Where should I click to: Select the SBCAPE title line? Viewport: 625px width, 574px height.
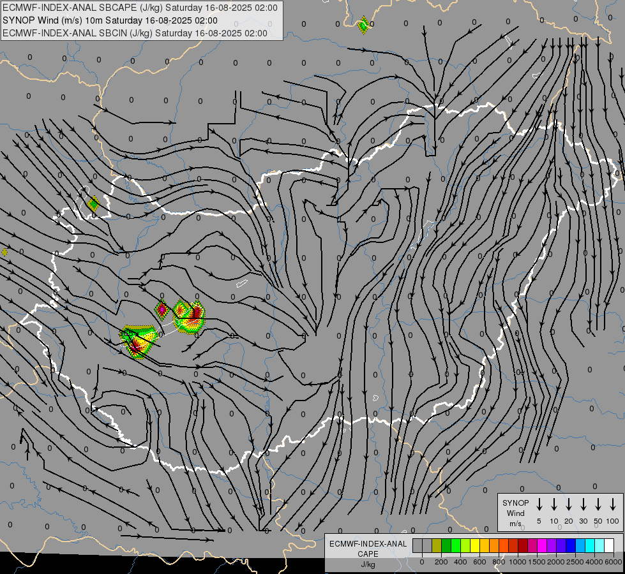[x=140, y=8]
